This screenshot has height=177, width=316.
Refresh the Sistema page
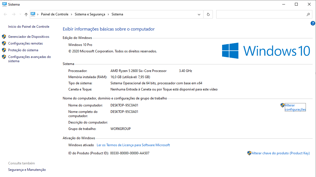click(x=208, y=15)
